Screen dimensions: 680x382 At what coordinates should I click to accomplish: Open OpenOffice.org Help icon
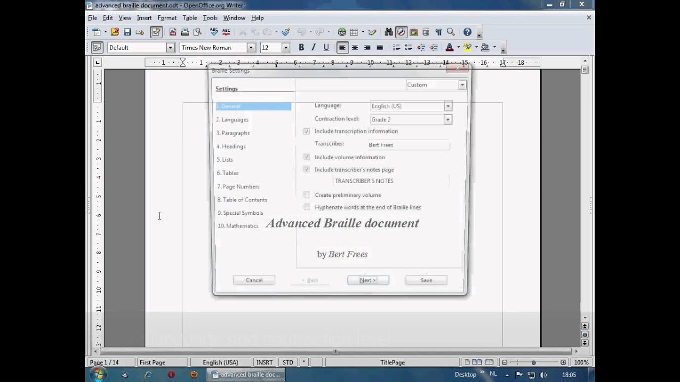(x=467, y=32)
